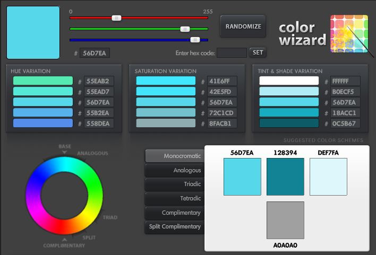Pick the dark shade swatch 0C5B67

[289, 123]
